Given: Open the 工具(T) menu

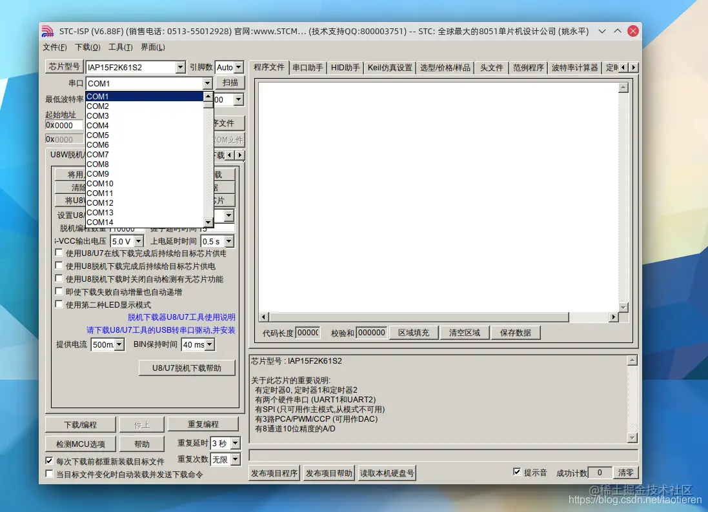Looking at the screenshot, I should click(x=121, y=47).
